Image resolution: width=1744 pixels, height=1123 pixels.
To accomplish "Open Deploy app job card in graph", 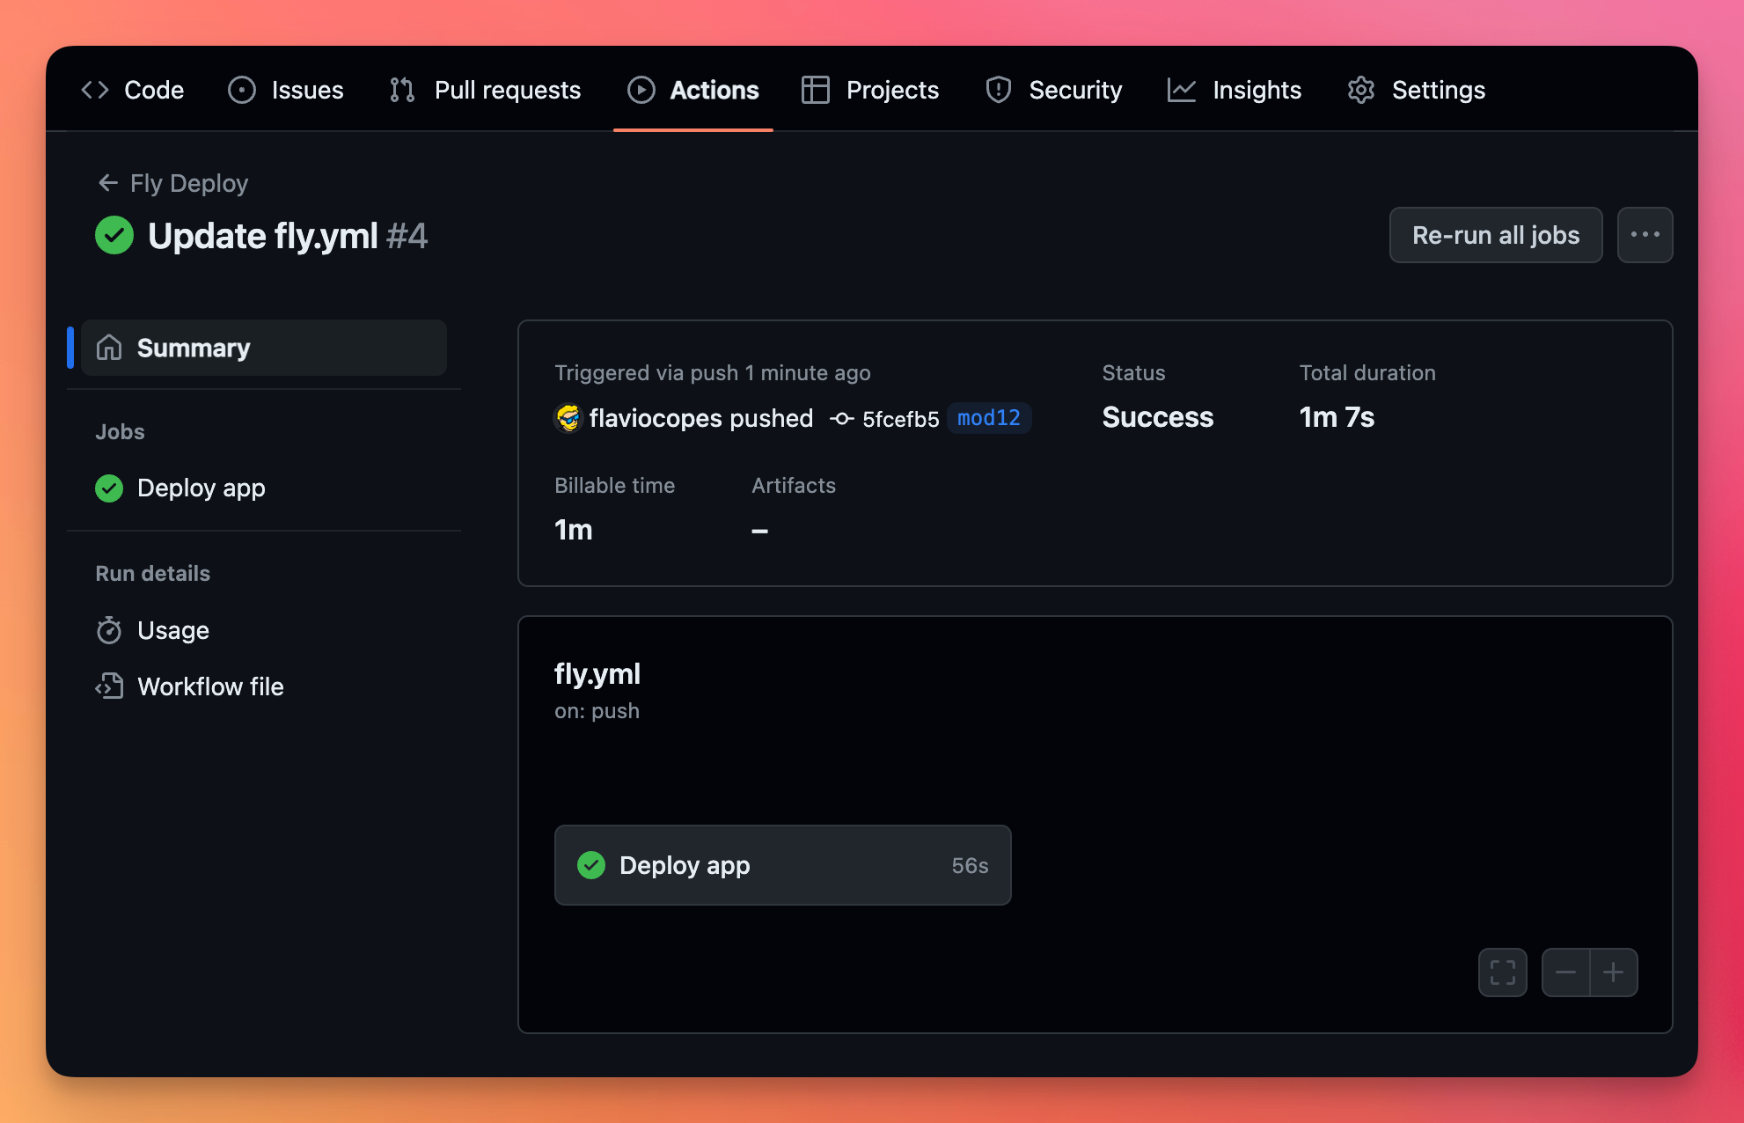I will point(781,865).
